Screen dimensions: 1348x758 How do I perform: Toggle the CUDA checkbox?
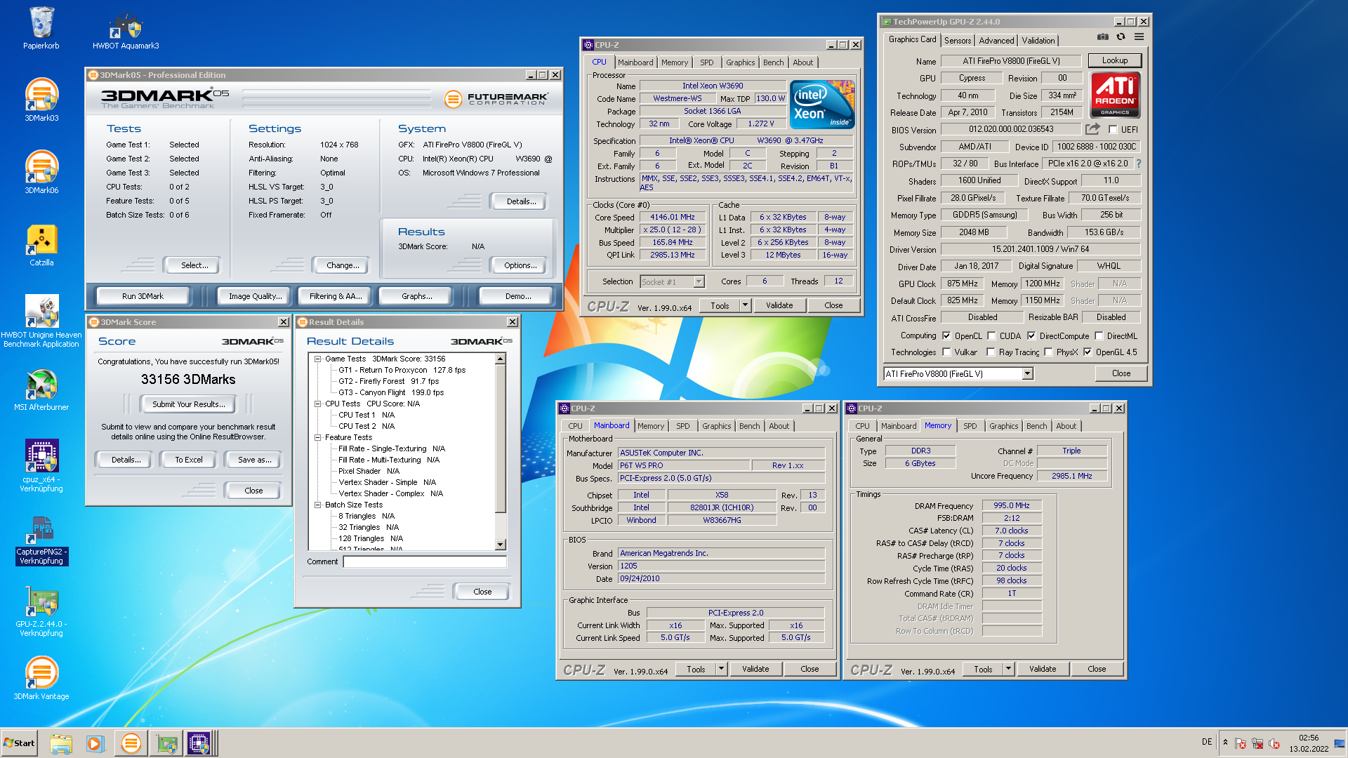[991, 335]
